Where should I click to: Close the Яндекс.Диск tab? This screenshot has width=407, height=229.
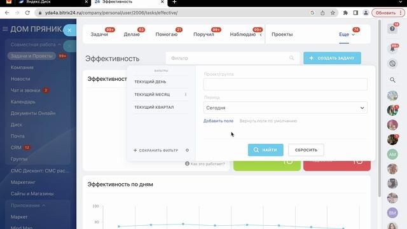tap(86, 2)
